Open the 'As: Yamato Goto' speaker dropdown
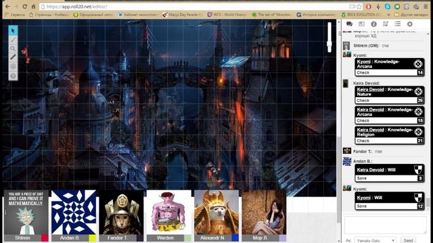Screen dimensions: 433x243 pyautogui.click(x=375, y=240)
